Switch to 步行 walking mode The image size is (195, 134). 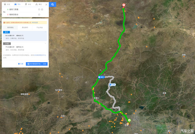click(28, 4)
